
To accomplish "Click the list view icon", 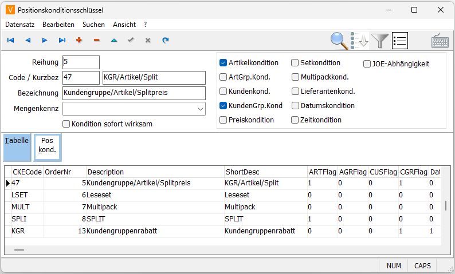I will pyautogui.click(x=399, y=41).
